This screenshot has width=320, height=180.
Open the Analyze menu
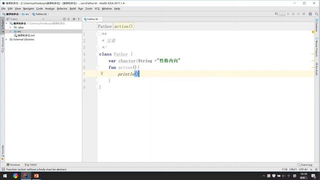[49, 8]
